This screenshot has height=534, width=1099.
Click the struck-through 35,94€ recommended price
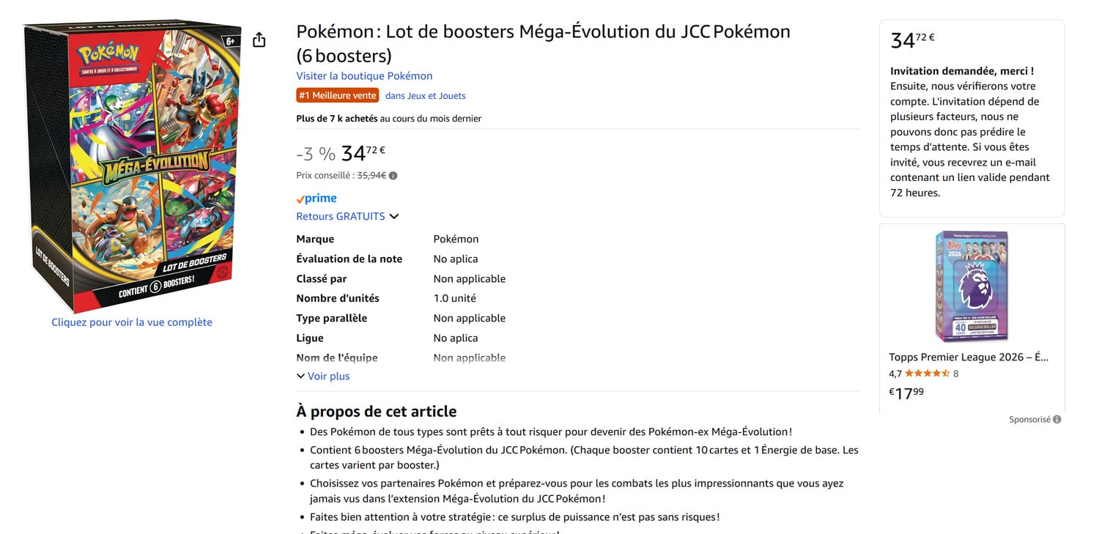[x=371, y=176]
